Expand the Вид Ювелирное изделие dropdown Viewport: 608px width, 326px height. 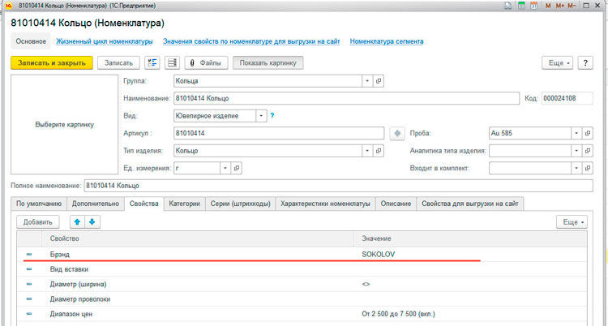coord(261,116)
